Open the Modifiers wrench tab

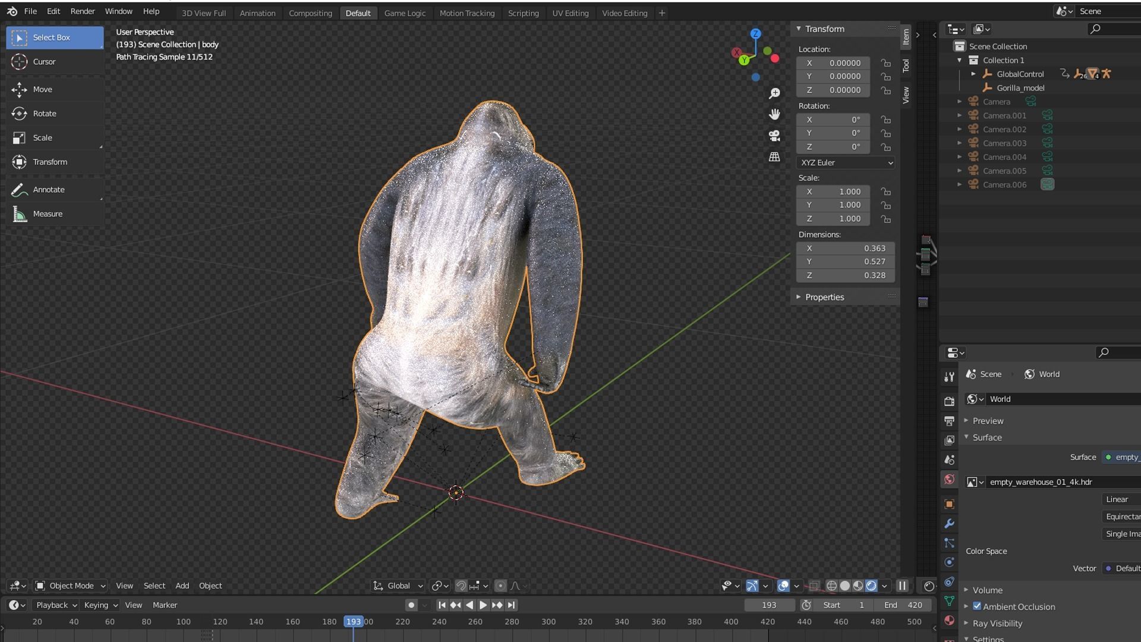(949, 524)
